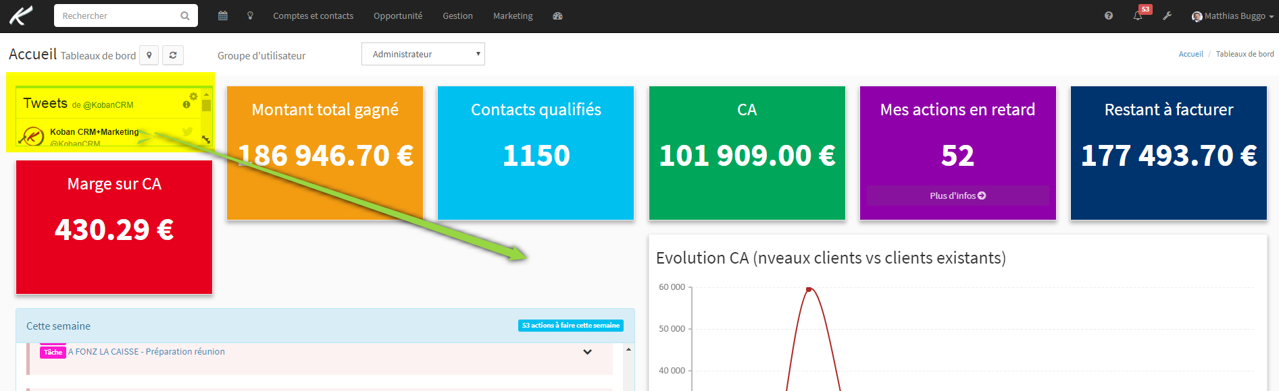Click the Evolution CA chart title

tap(831, 258)
